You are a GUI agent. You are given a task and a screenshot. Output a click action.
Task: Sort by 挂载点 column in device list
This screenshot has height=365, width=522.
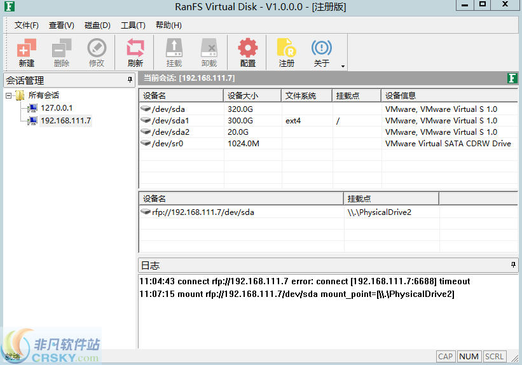(357, 95)
